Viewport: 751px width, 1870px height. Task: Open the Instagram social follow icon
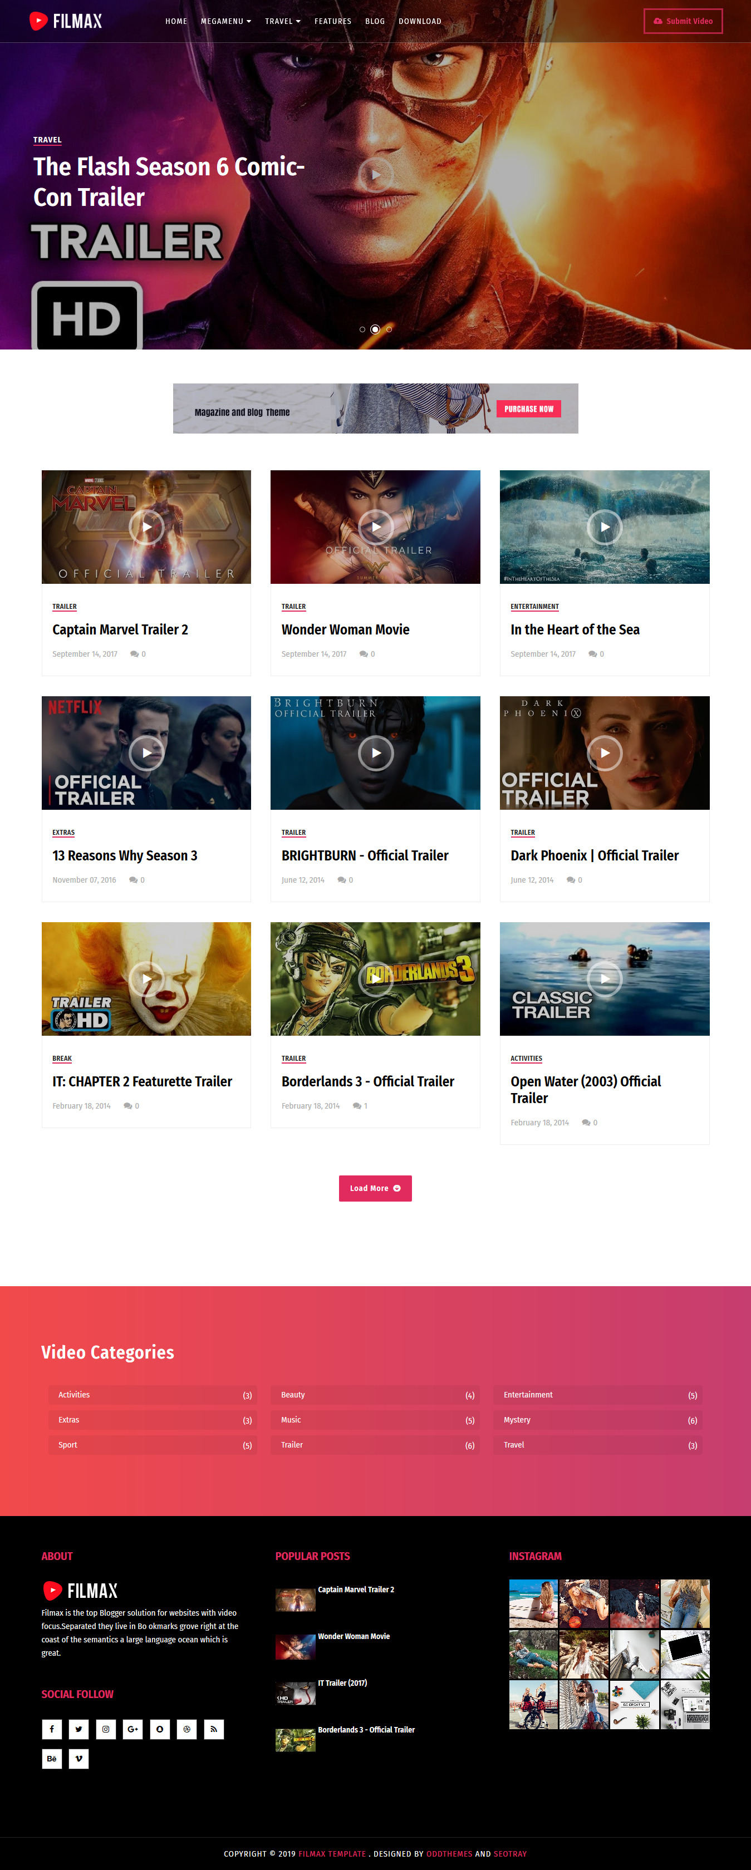pos(105,1729)
